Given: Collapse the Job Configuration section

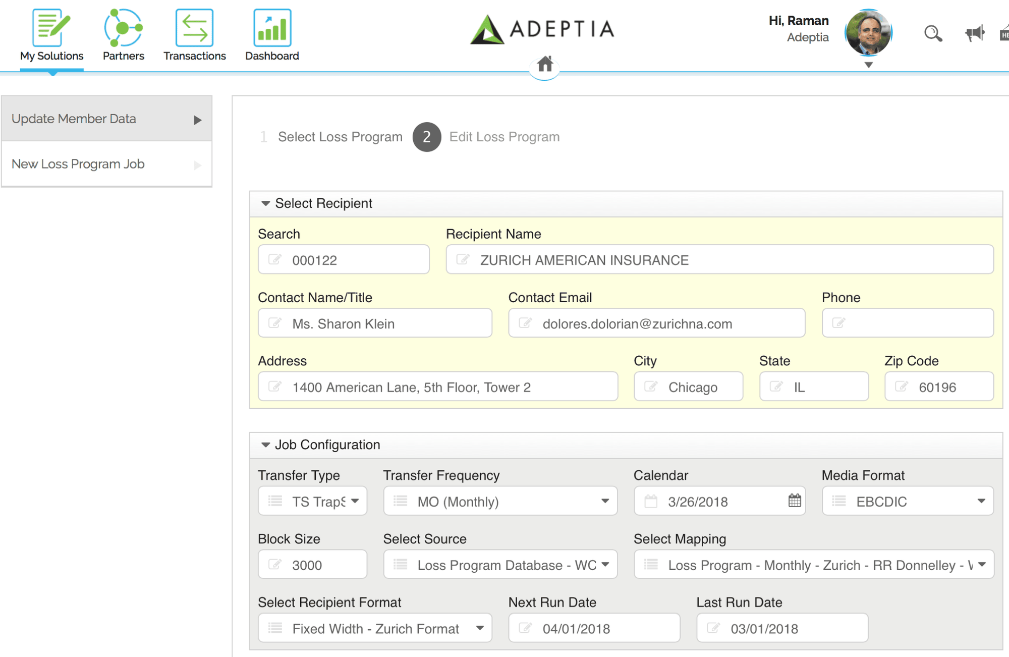Looking at the screenshot, I should (265, 445).
